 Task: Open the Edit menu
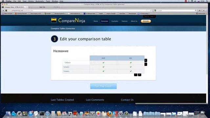pyautogui.click(x=19, y=1)
